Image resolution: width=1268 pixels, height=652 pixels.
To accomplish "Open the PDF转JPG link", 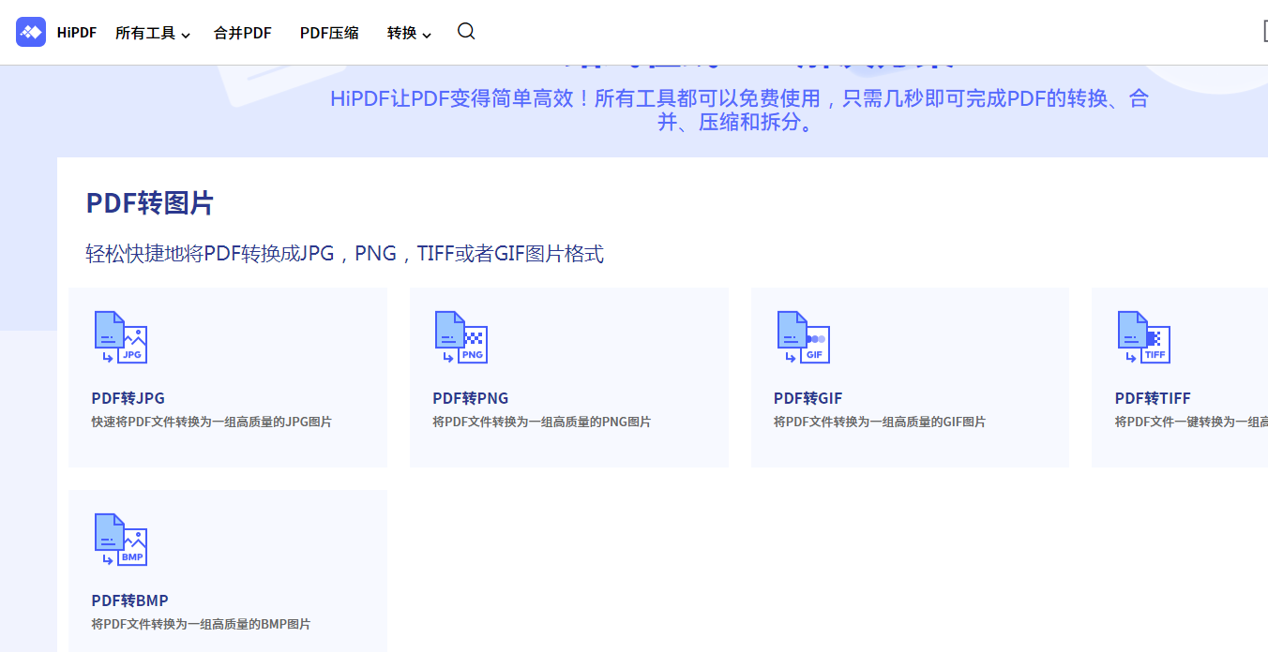I will (x=127, y=397).
